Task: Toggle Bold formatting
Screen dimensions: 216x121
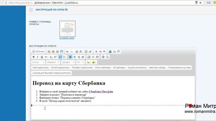Action: [x=33, y=57]
